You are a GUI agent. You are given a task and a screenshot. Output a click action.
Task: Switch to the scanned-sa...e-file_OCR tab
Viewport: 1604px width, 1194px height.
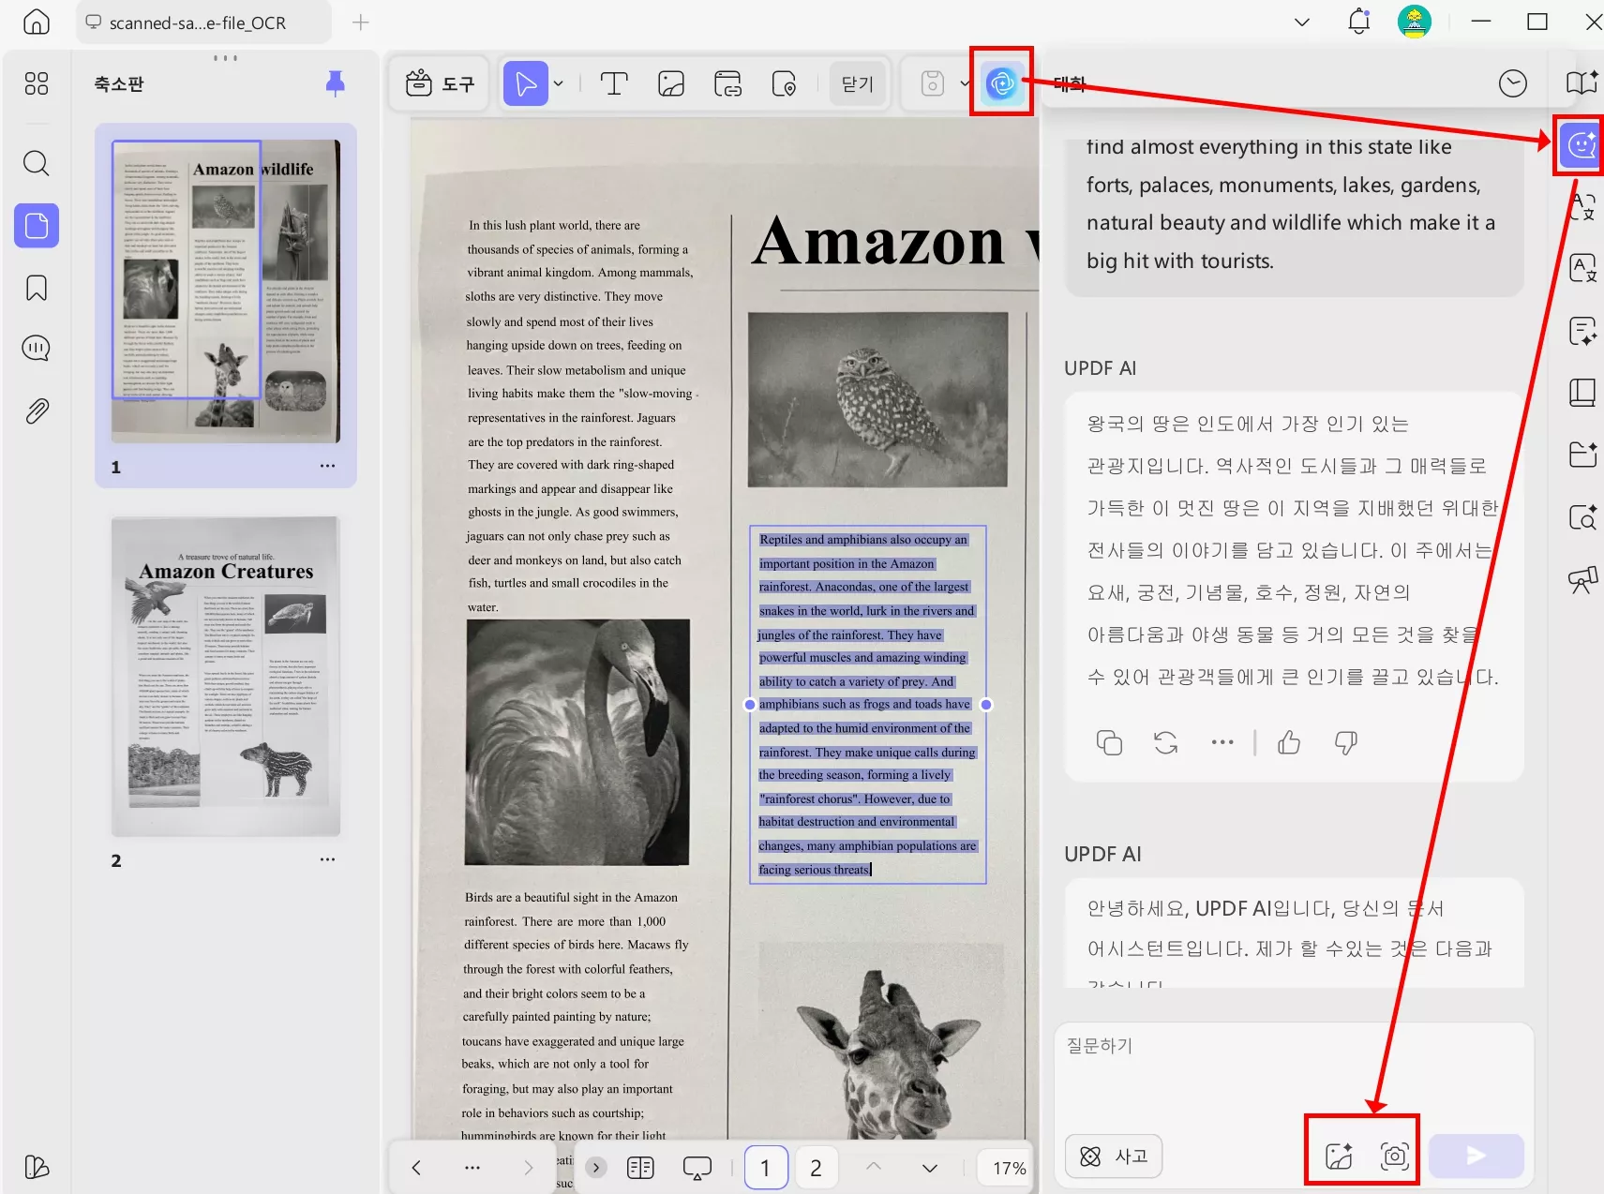(x=197, y=22)
